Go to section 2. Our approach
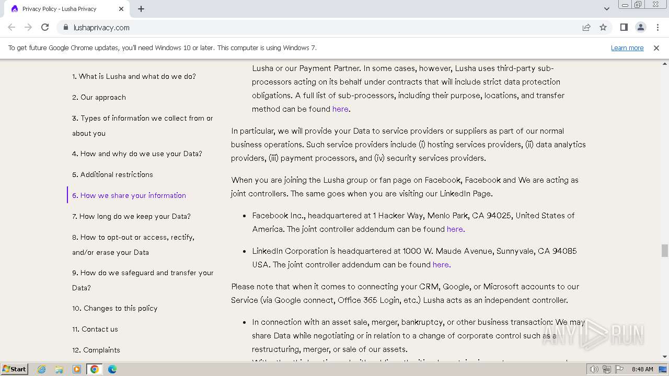Image resolution: width=669 pixels, height=376 pixels. (99, 97)
